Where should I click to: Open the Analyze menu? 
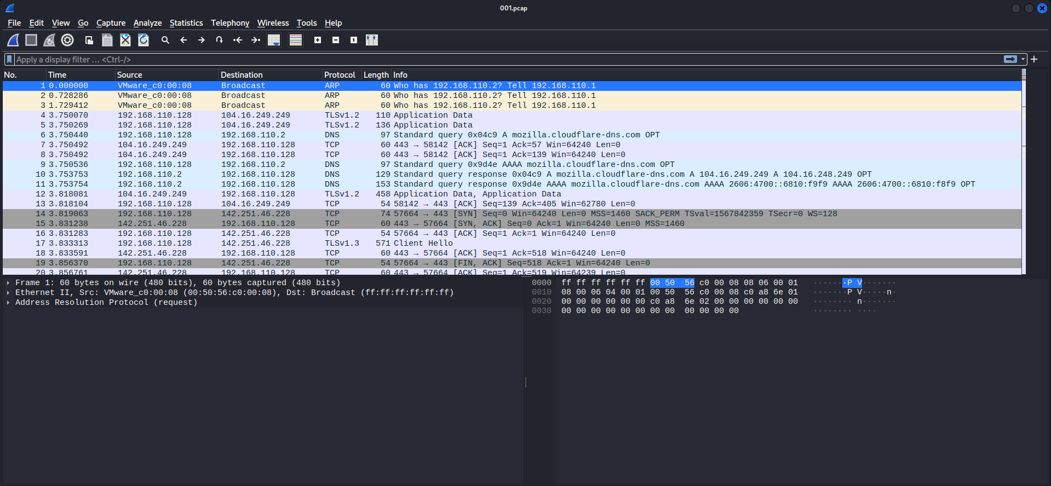coord(148,23)
